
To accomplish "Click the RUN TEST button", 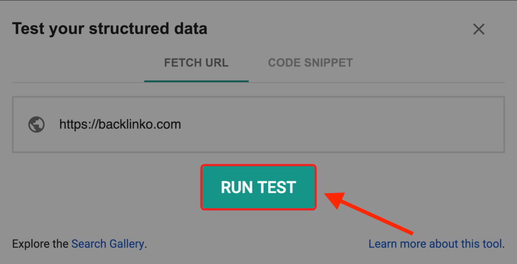I will click(x=258, y=187).
